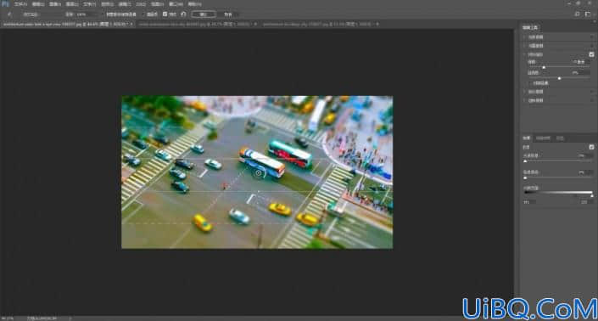598x321 pixels.
Task: Enable the Field Blur checkbox
Action: point(591,37)
